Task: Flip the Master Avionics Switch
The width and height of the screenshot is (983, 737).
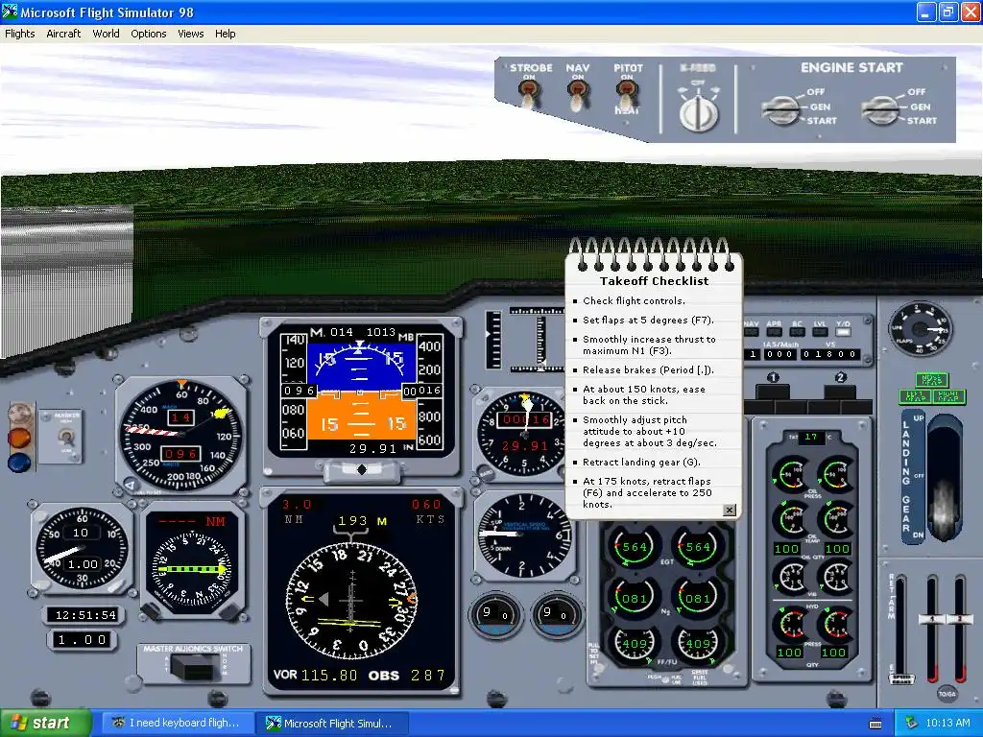Action: coord(196,667)
